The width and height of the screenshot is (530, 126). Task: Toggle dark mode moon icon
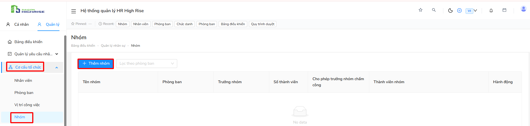click(451, 11)
